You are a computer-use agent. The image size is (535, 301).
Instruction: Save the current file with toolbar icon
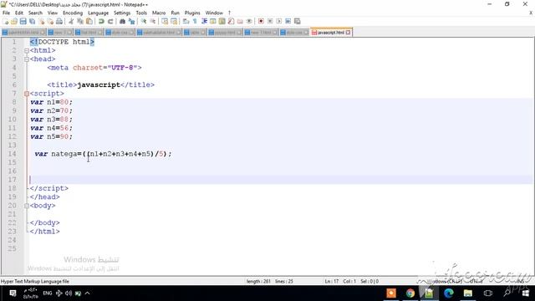(x=23, y=21)
